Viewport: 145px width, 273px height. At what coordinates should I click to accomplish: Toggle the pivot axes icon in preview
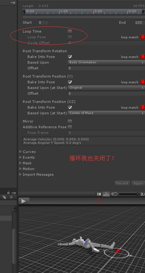[106, 194]
